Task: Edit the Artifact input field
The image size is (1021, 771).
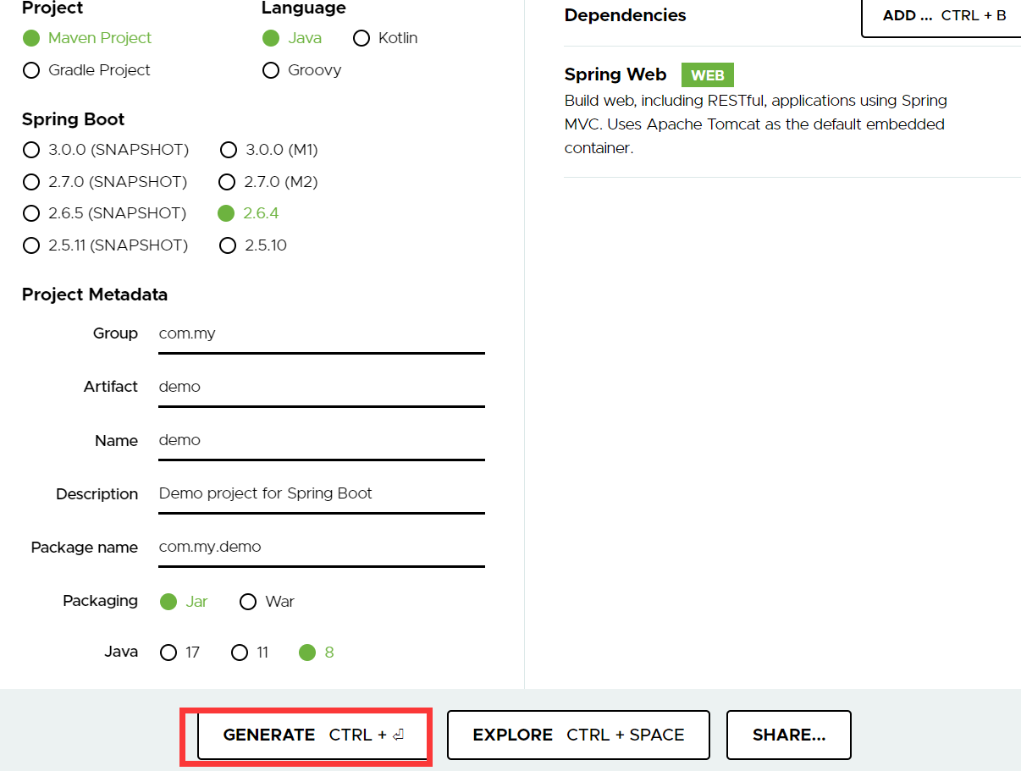Action: point(322,388)
